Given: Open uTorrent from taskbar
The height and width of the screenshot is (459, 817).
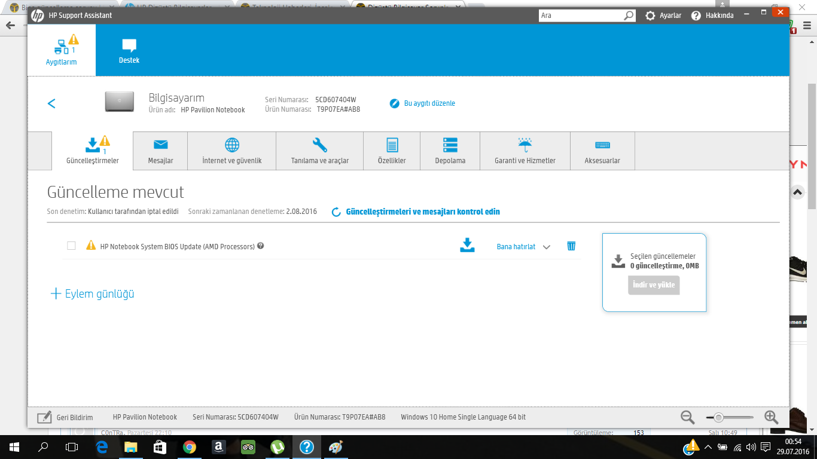Looking at the screenshot, I should coord(278,446).
